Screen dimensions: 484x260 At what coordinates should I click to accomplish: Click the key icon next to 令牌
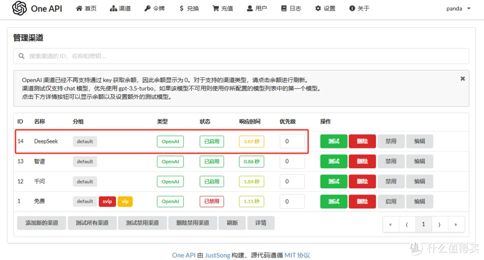[x=148, y=8]
